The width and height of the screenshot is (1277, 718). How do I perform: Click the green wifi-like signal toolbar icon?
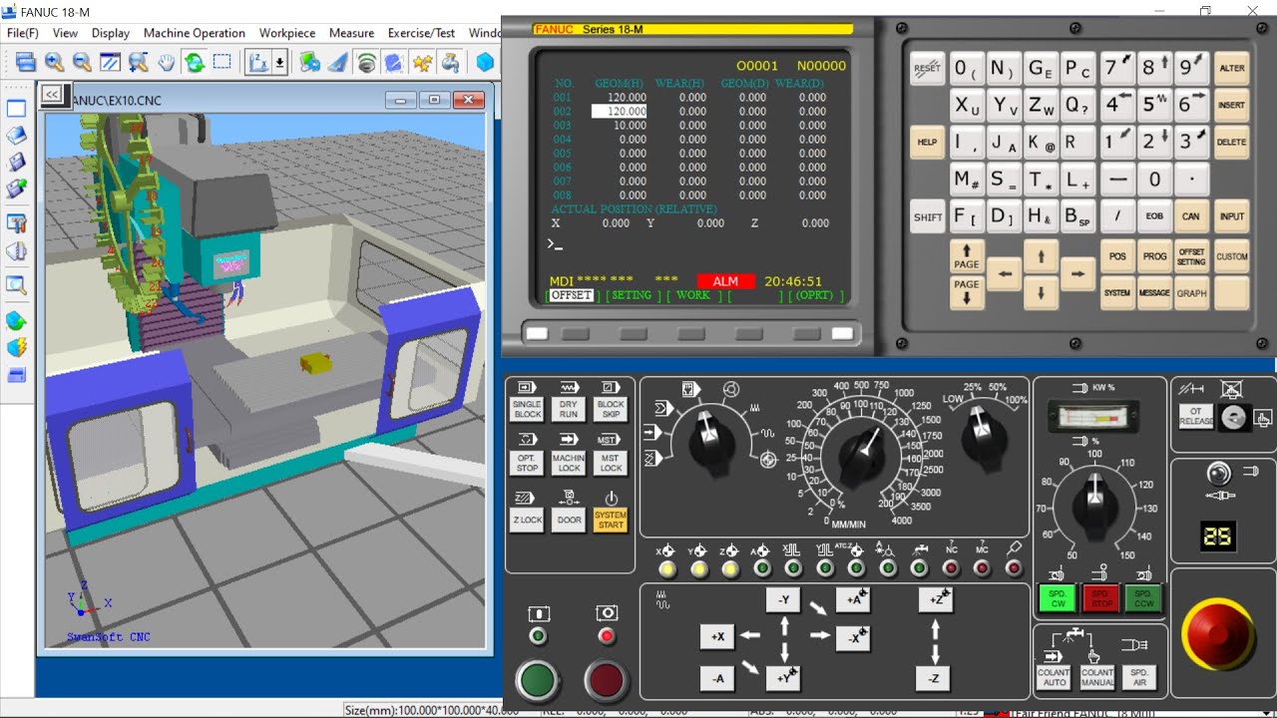366,63
